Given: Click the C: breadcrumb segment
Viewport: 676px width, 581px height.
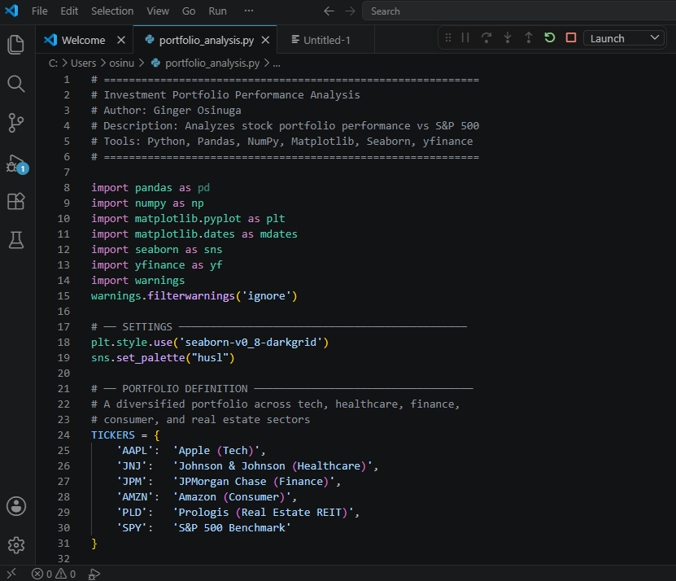Looking at the screenshot, I should (x=53, y=63).
